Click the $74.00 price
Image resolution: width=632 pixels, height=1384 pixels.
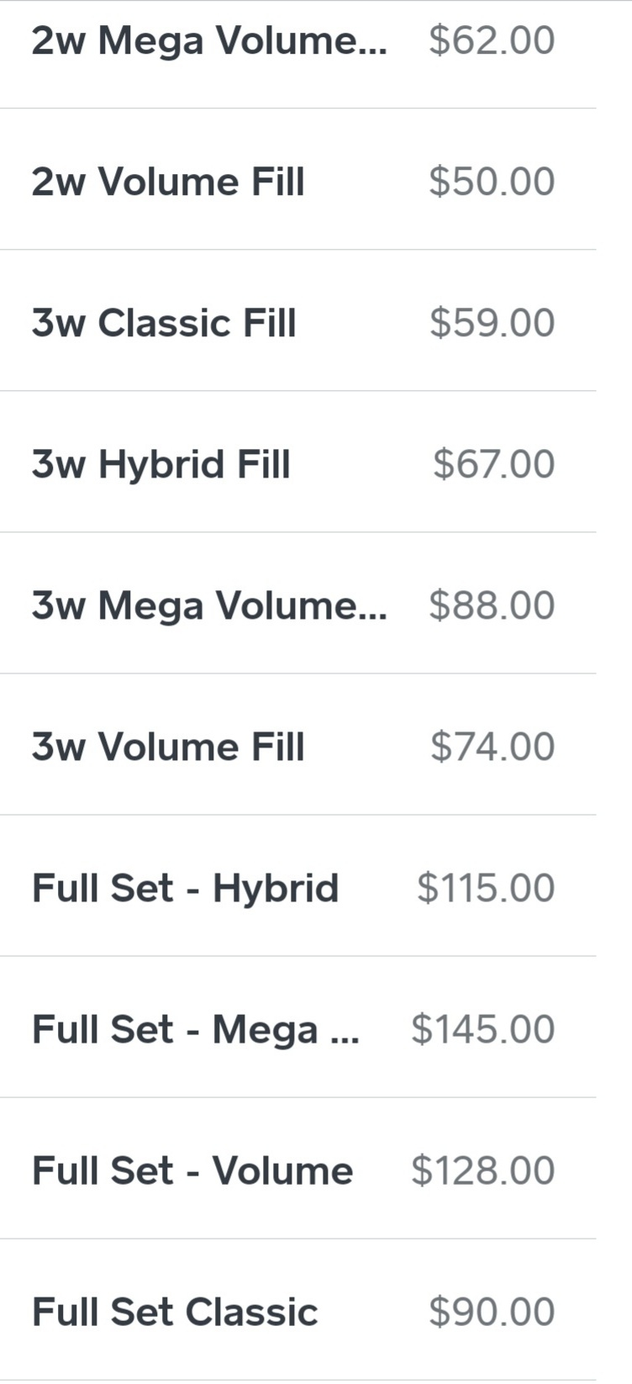[x=492, y=747]
